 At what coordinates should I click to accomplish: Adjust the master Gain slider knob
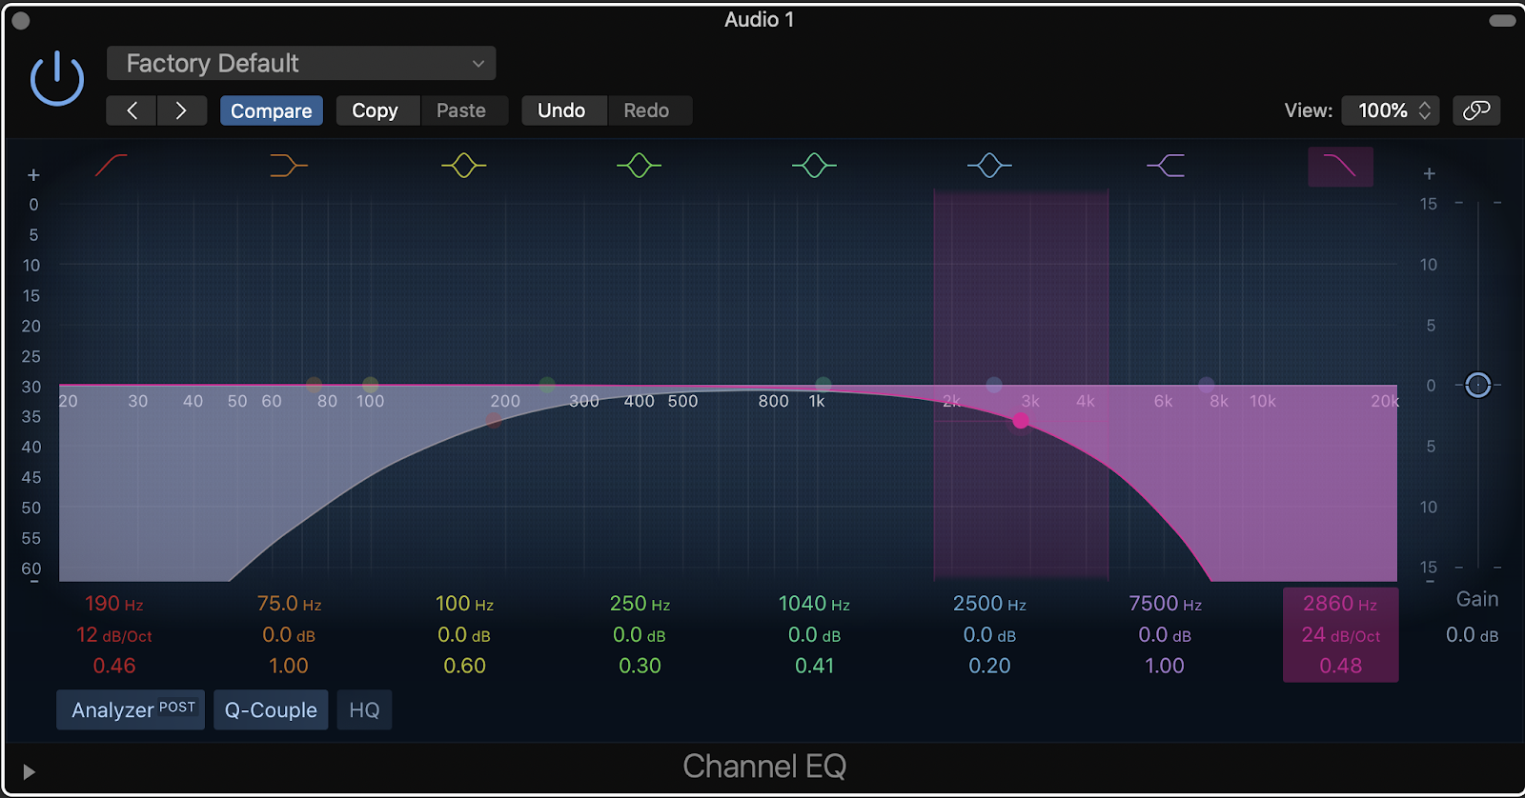tap(1477, 386)
